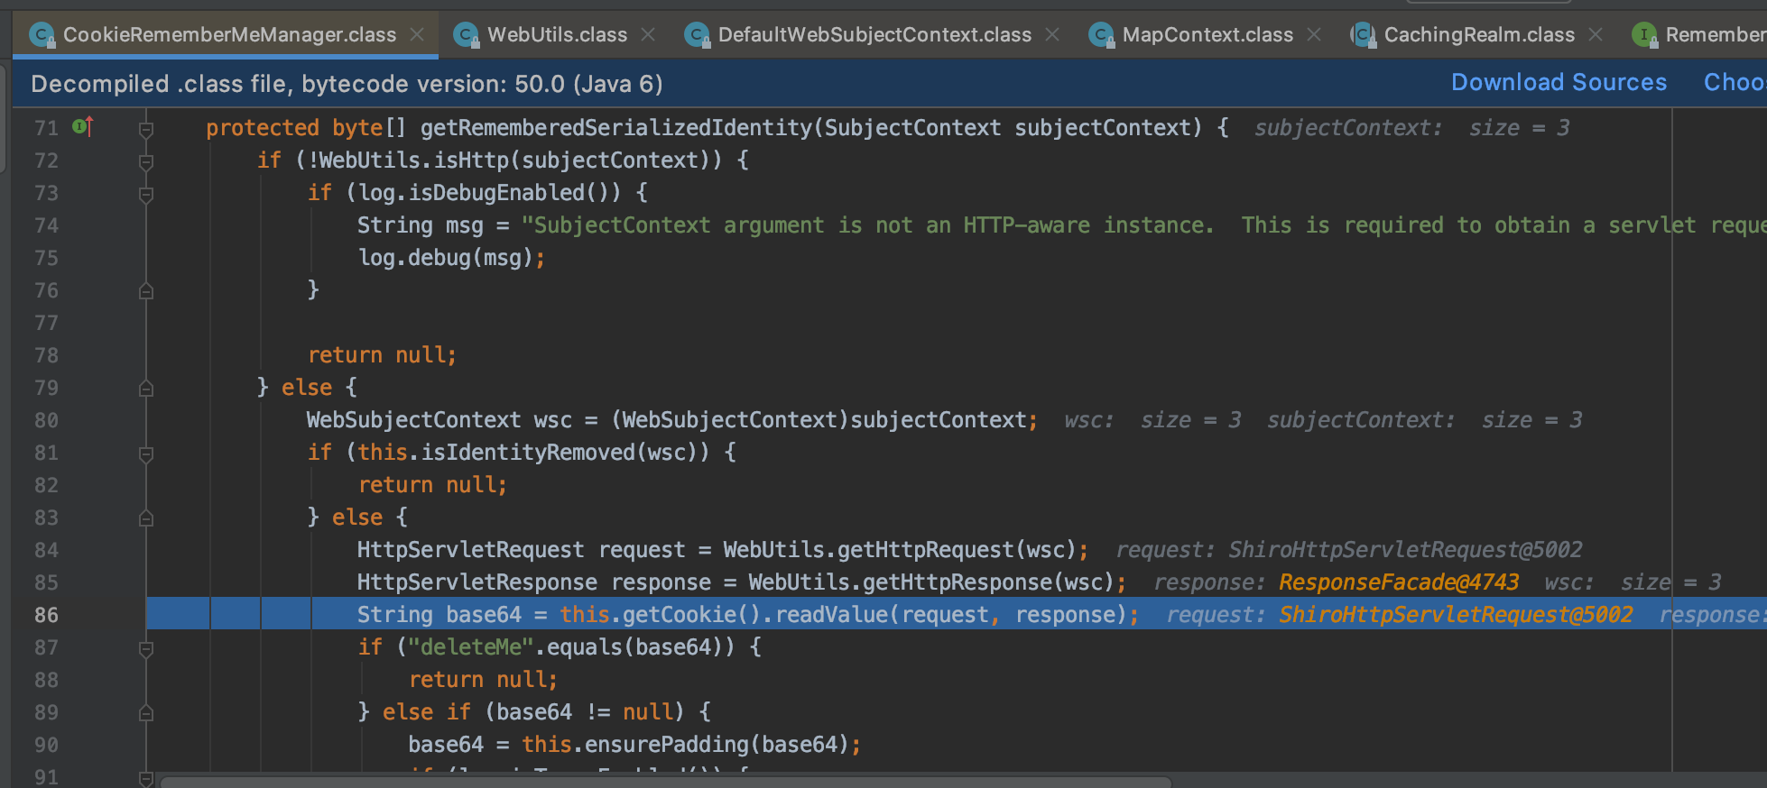Screen dimensions: 1767x788
Task: Close the CachingRealm.class tab
Action: 1596,34
